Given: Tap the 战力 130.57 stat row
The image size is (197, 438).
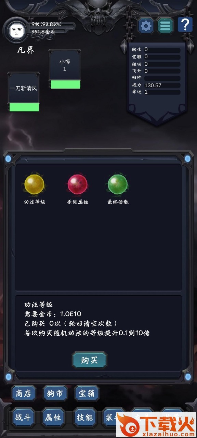Looking at the screenshot, I should 156,85.
